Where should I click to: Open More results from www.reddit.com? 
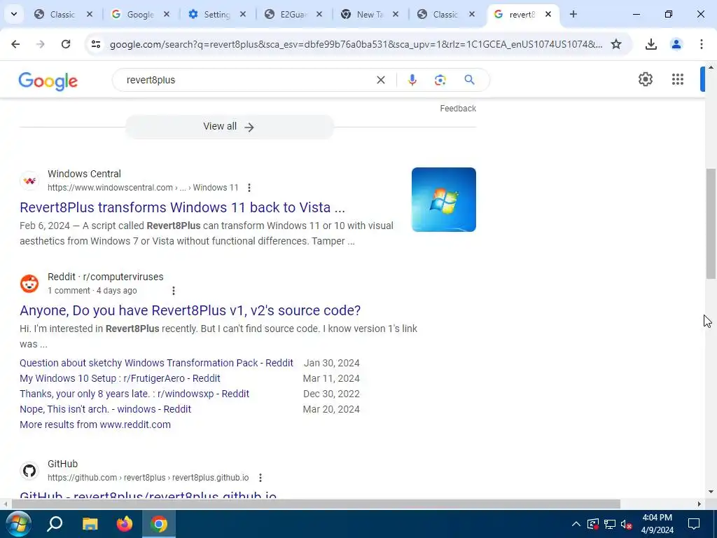click(x=95, y=425)
